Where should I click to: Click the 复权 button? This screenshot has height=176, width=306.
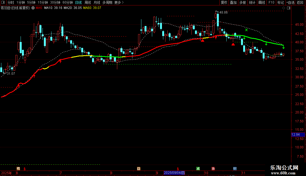point(224,2)
